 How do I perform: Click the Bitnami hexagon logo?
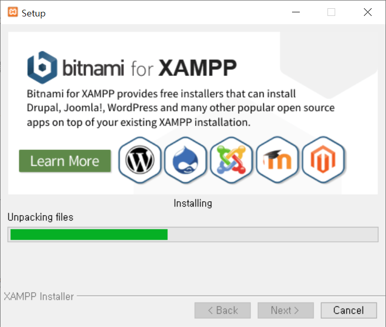click(42, 67)
